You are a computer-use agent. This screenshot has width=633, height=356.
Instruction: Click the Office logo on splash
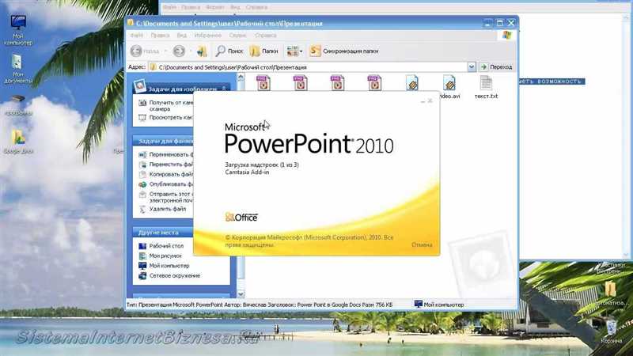pos(241,217)
